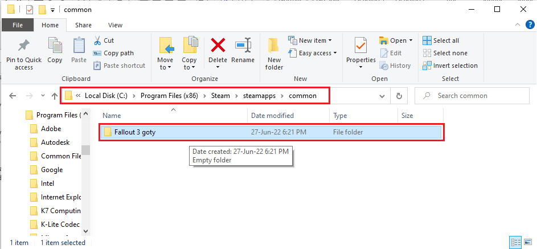
Task: Open the Easy access dropdown
Action: click(x=313, y=53)
